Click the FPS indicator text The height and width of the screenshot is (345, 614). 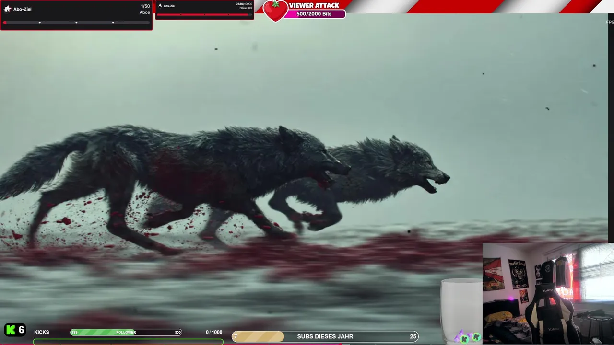(x=610, y=22)
